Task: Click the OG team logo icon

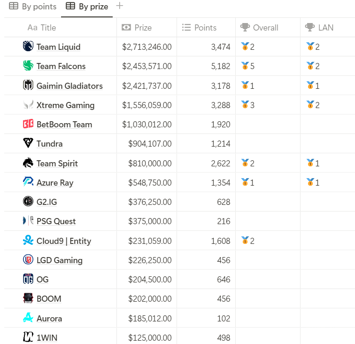Action: click(x=28, y=279)
